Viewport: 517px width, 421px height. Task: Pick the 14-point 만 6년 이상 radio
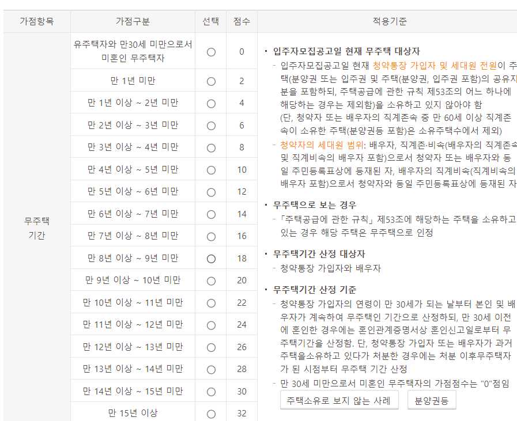point(211,215)
